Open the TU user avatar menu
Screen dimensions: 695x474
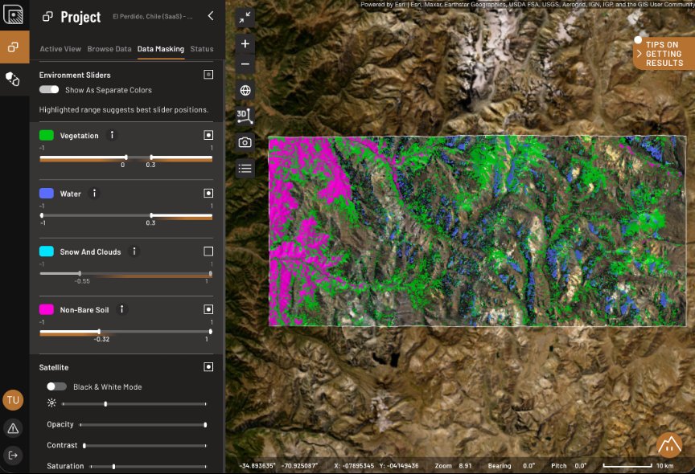[x=13, y=400]
